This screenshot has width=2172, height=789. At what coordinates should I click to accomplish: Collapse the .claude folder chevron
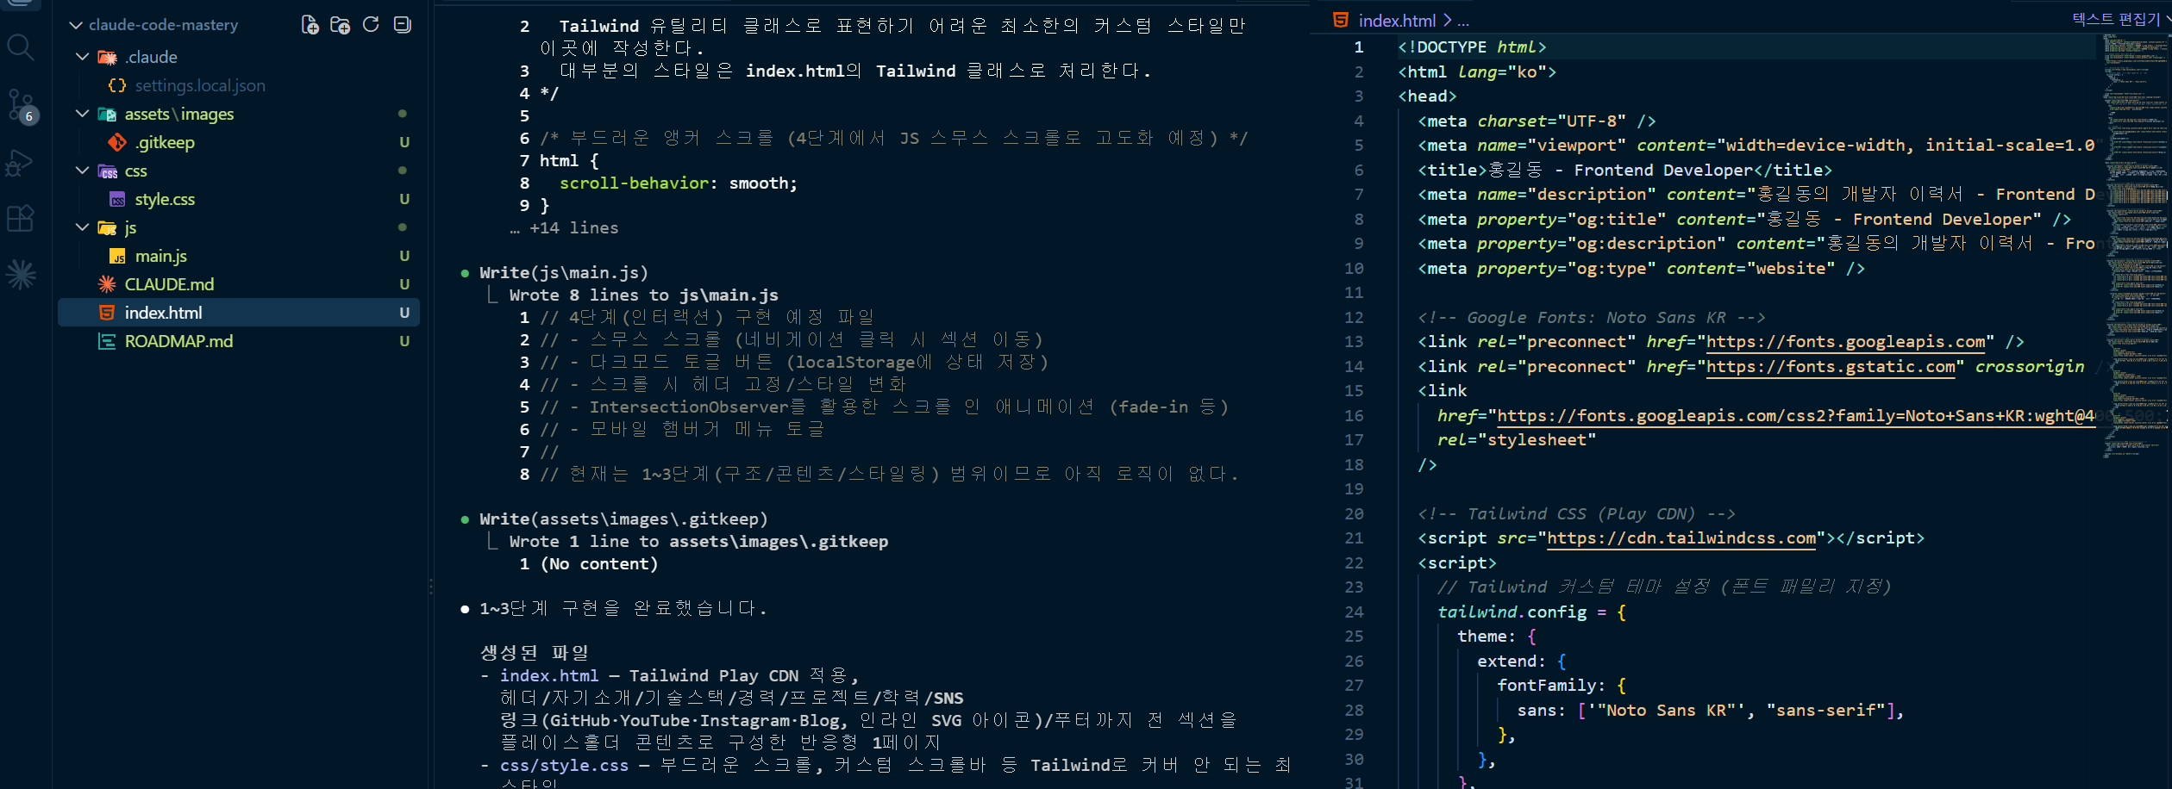pyautogui.click(x=83, y=57)
